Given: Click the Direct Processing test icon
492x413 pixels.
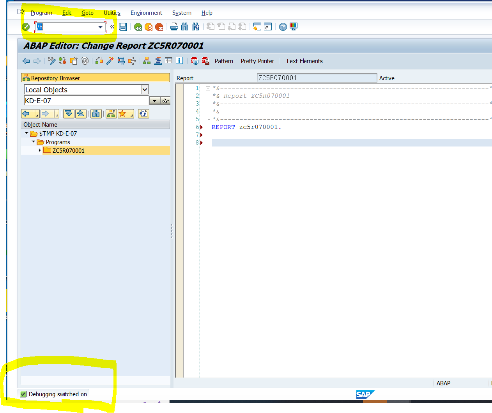Looking at the screenshot, I should click(121, 61).
